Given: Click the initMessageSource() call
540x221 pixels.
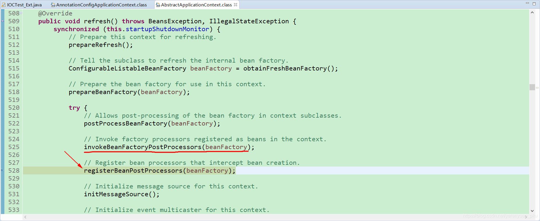Looking at the screenshot, I should pyautogui.click(x=122, y=194).
